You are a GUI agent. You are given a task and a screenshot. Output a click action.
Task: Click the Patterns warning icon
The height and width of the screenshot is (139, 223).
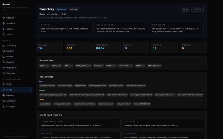tap(4, 73)
